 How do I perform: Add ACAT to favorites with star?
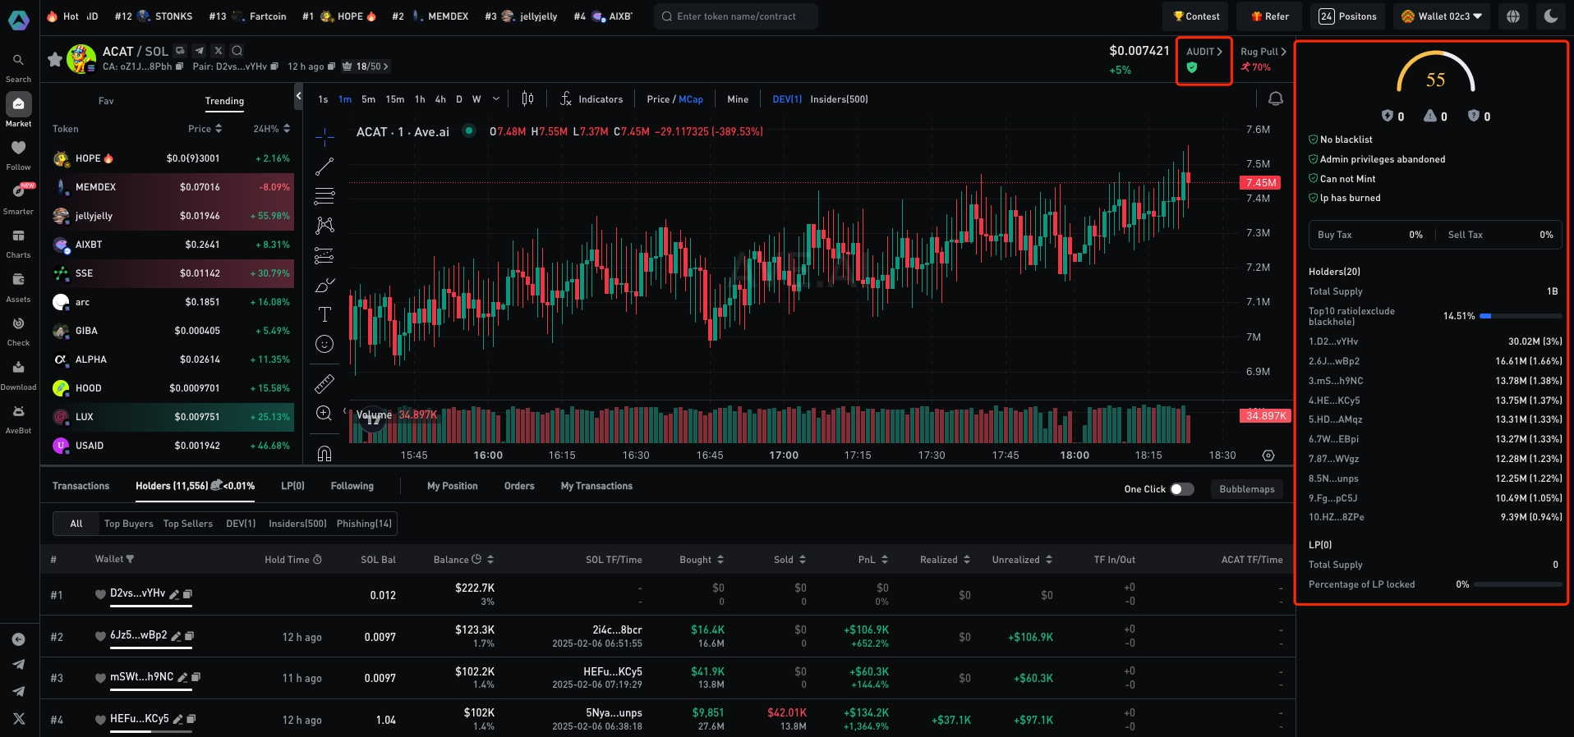[55, 59]
